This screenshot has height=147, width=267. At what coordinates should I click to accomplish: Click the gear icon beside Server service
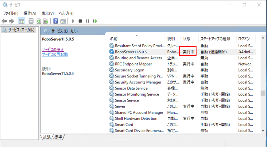pyautogui.click(x=112, y=106)
